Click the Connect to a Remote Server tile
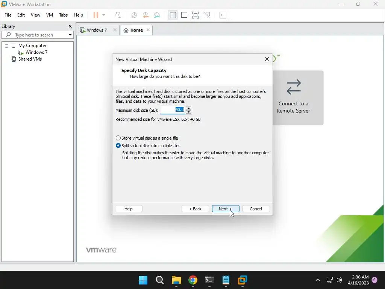This screenshot has height=289, width=385. [298, 98]
